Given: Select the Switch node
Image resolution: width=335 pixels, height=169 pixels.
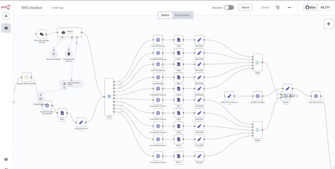Looking at the screenshot, I should click(109, 97).
